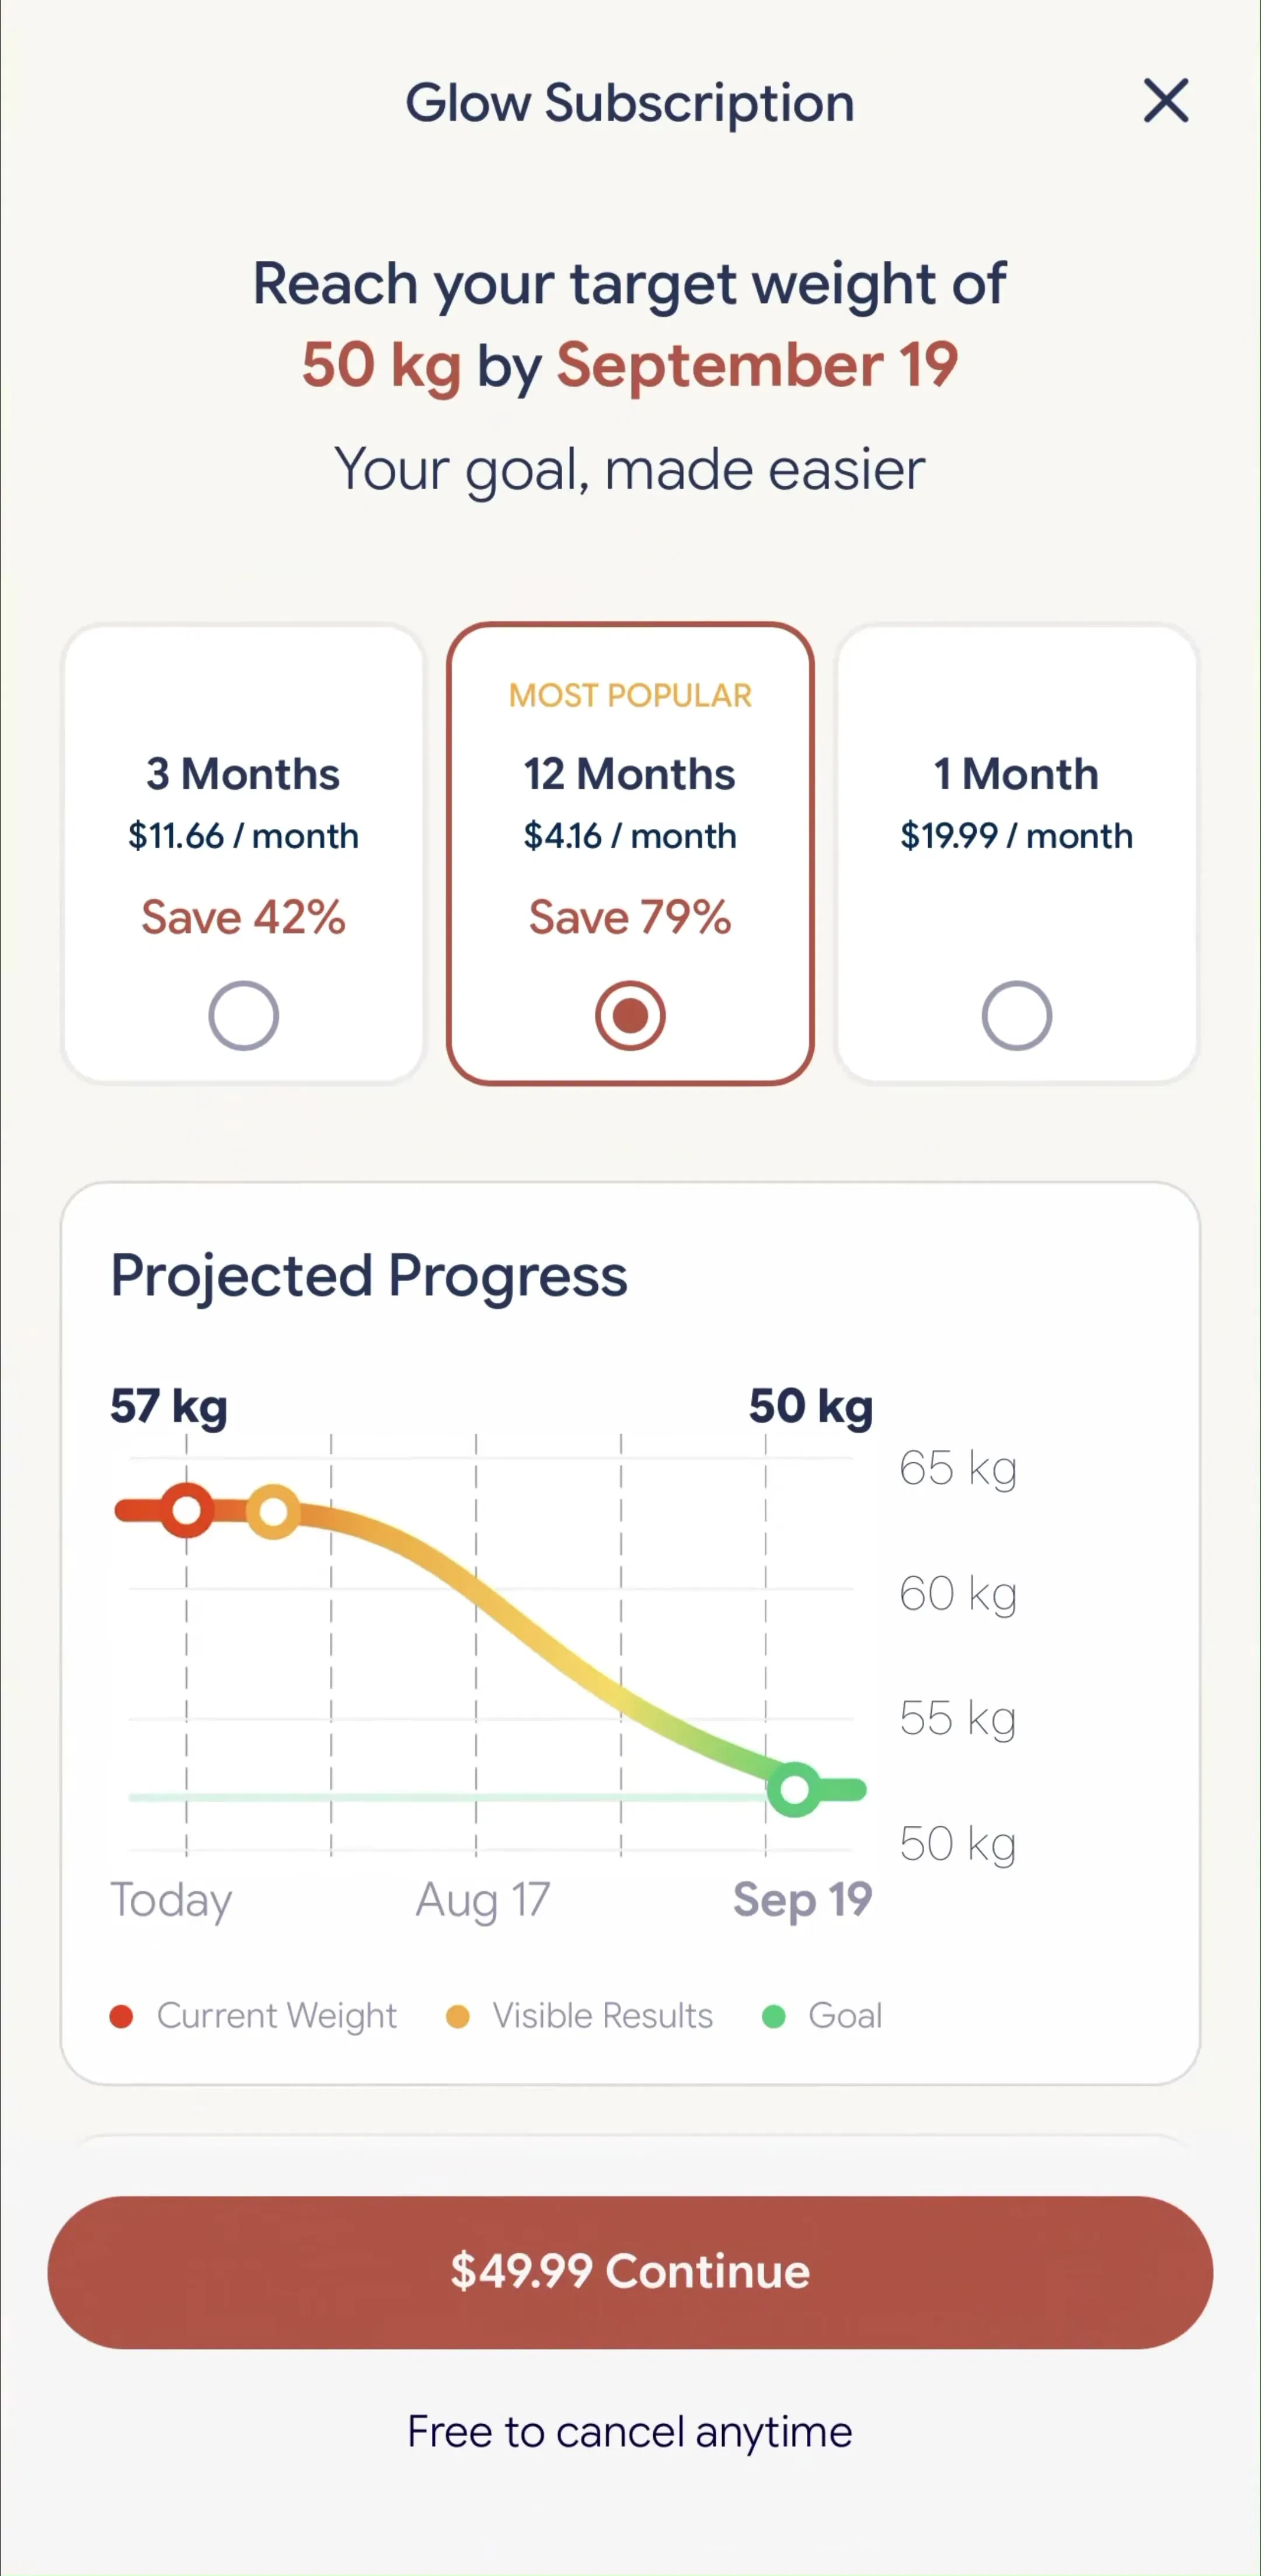1261x2576 pixels.
Task: Click the red current weight chart marker
Action: (x=186, y=1510)
